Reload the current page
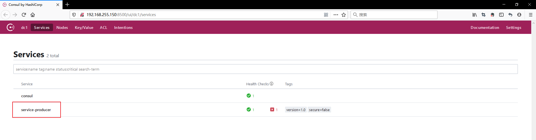 (x=24, y=15)
